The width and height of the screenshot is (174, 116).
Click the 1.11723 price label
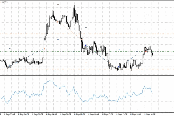pos(4,2)
